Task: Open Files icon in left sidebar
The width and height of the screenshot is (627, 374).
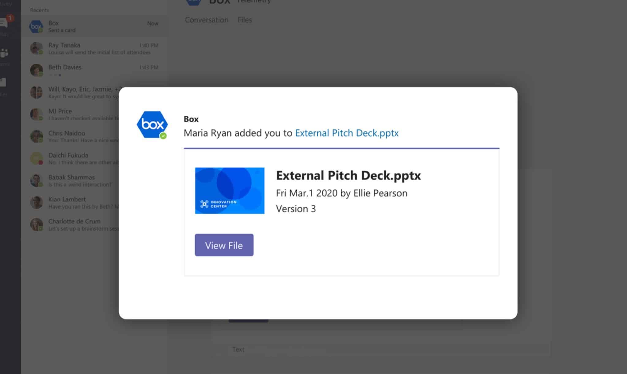Action: click(x=3, y=82)
